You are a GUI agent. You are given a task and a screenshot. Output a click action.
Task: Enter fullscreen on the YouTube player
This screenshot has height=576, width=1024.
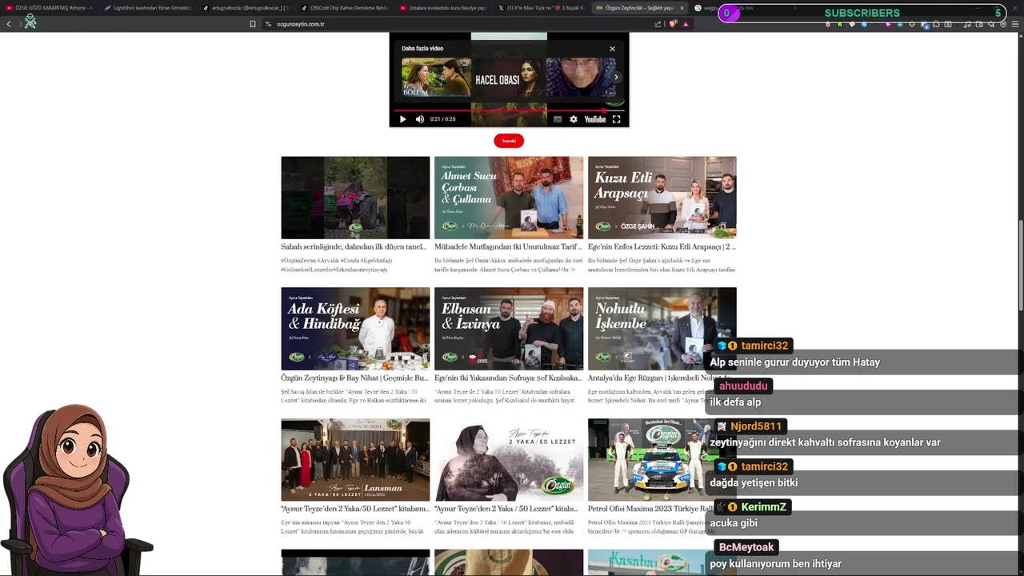pyautogui.click(x=617, y=119)
